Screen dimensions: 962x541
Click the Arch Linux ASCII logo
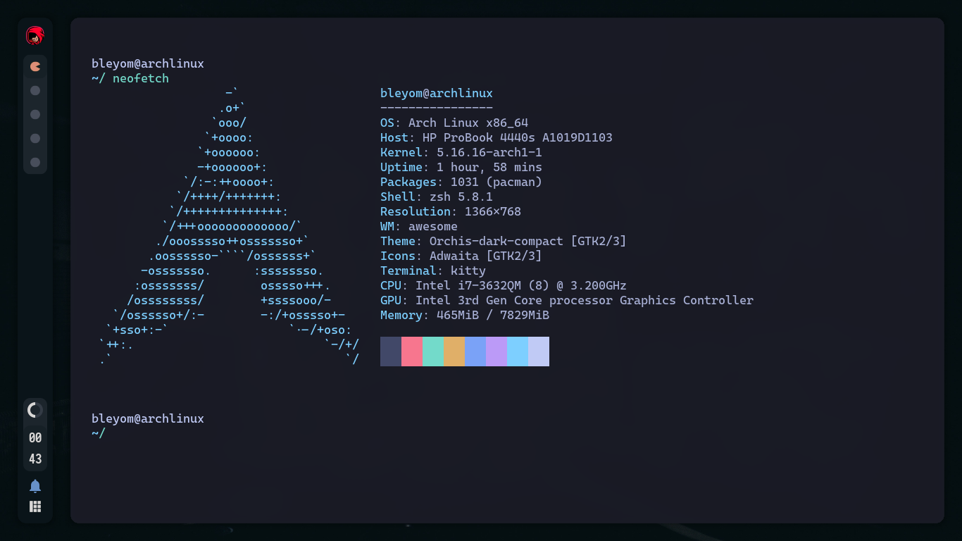229,226
